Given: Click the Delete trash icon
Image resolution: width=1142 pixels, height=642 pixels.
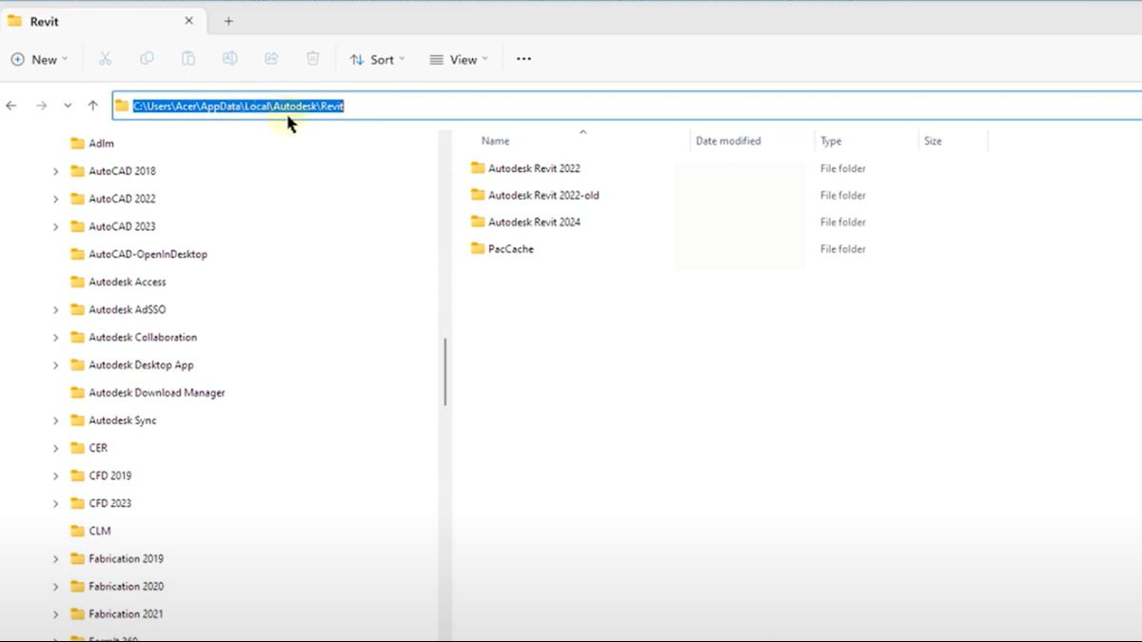Looking at the screenshot, I should 312,59.
